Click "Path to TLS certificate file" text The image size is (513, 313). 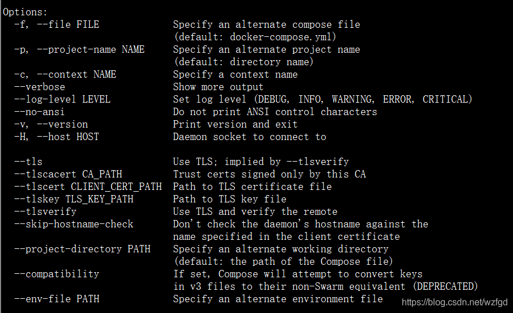click(253, 187)
